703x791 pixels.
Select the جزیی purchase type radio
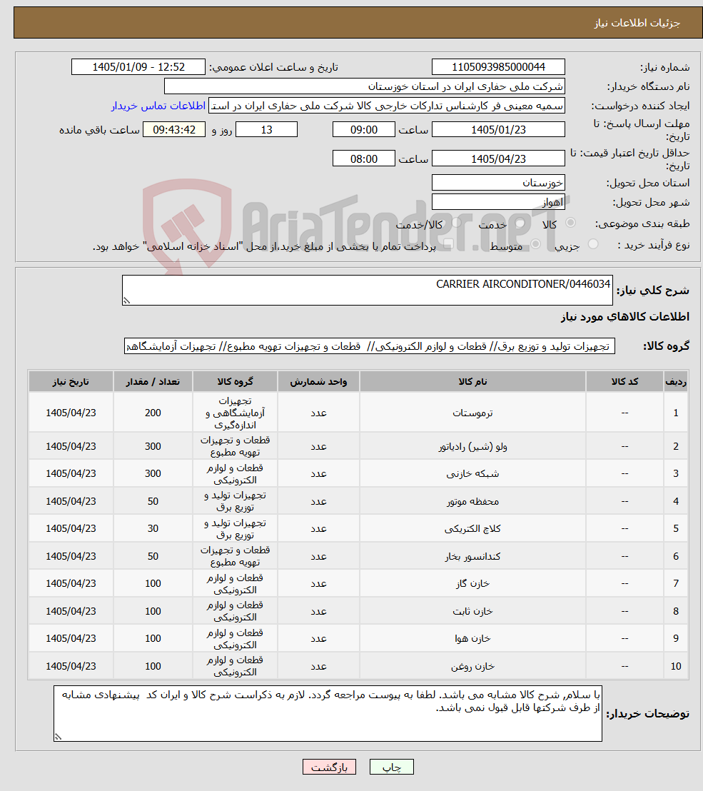(593, 244)
